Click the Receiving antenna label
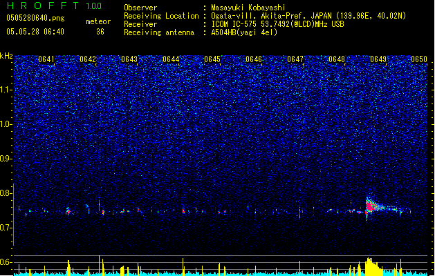The width and height of the screenshot is (435, 276). [x=159, y=32]
